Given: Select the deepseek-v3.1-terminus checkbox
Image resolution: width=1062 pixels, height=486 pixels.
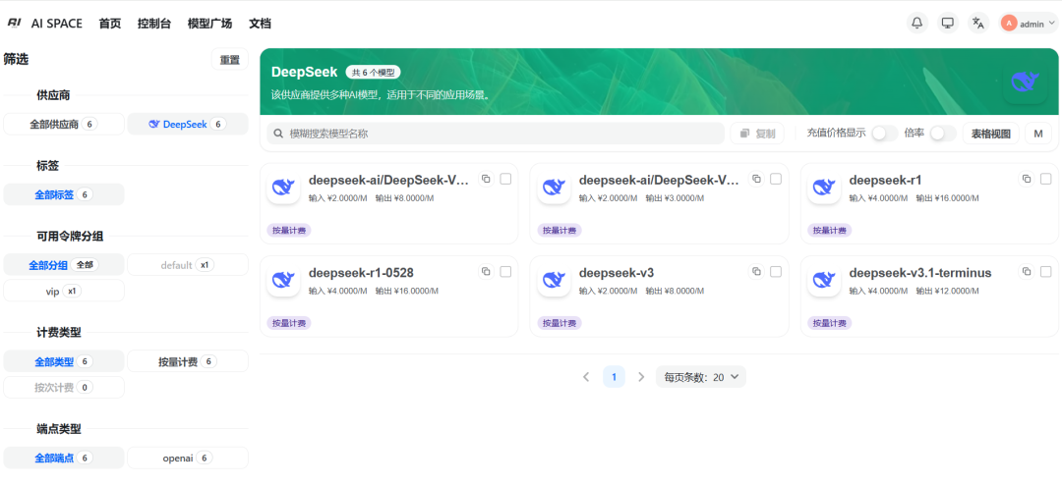Looking at the screenshot, I should coord(1045,271).
